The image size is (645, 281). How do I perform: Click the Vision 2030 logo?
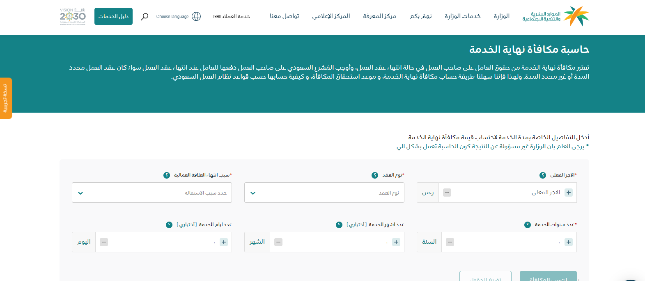[x=73, y=16]
